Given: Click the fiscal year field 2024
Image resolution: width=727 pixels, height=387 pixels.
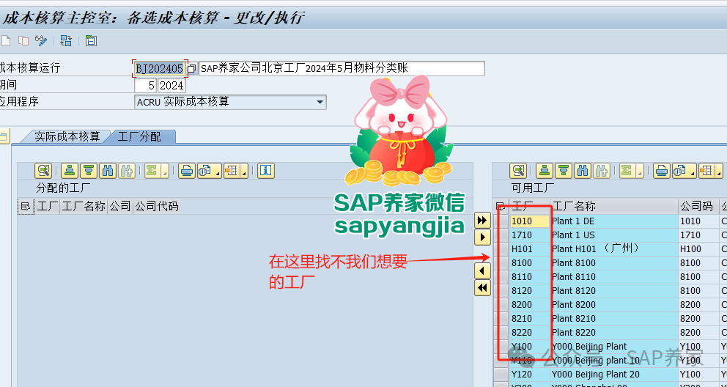Looking at the screenshot, I should click(171, 85).
